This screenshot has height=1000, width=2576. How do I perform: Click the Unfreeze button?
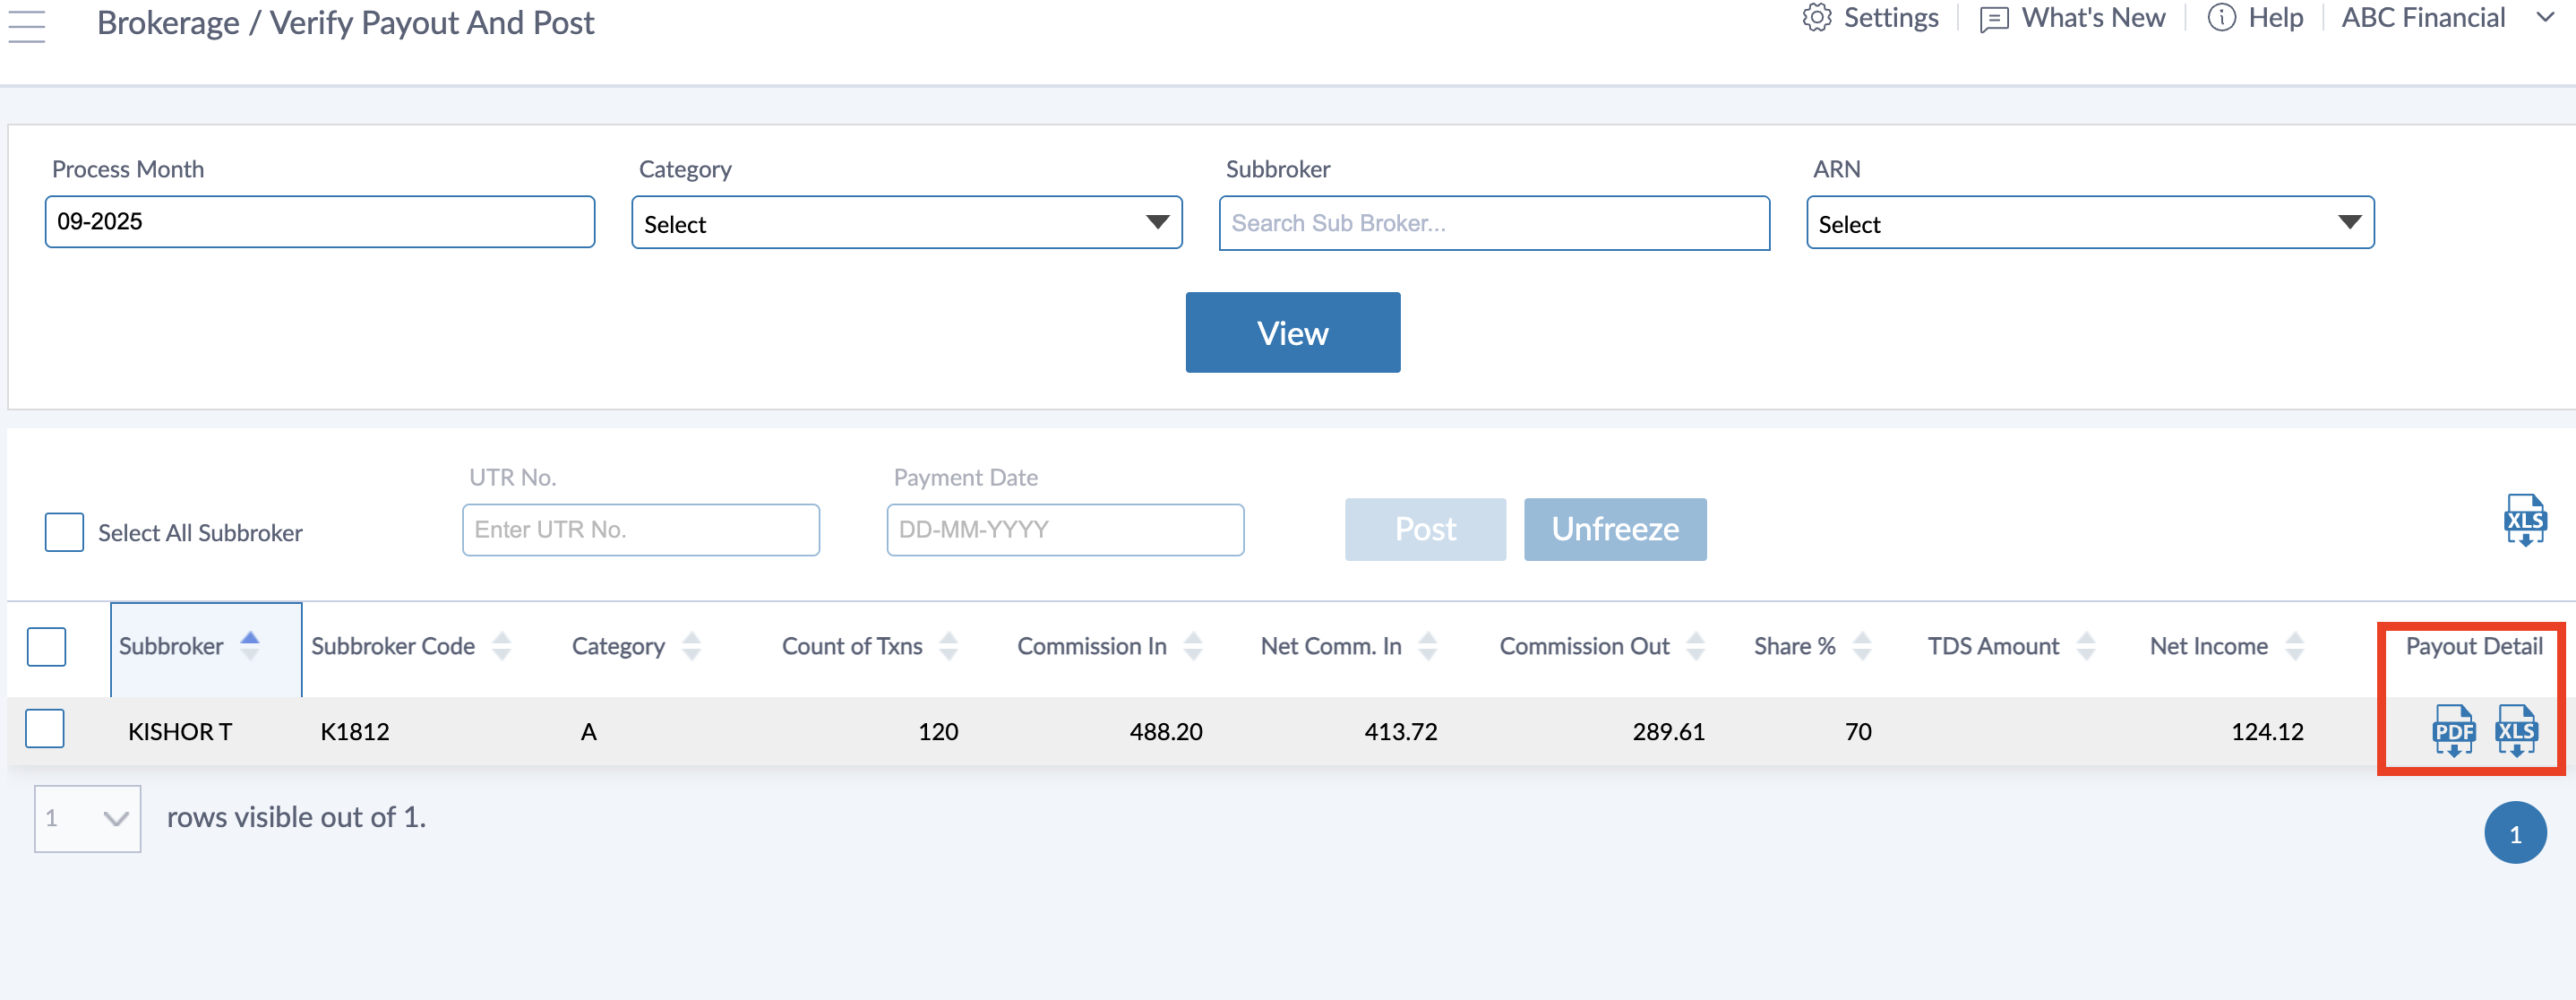click(x=1614, y=529)
